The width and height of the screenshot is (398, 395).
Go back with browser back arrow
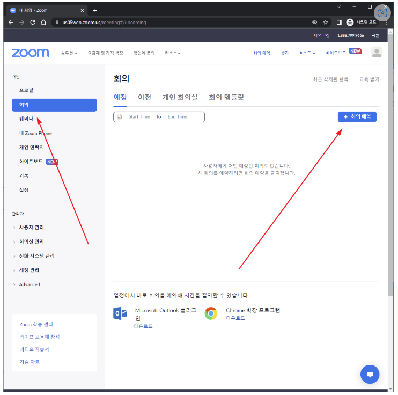pos(11,23)
